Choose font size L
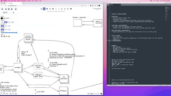 click(x=9, y=22)
